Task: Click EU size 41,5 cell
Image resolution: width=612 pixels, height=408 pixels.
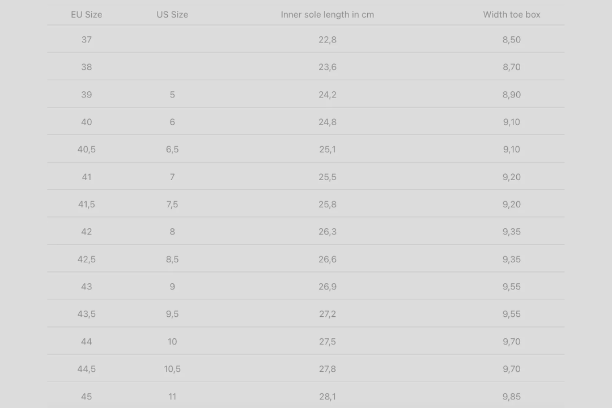Action: (x=87, y=205)
